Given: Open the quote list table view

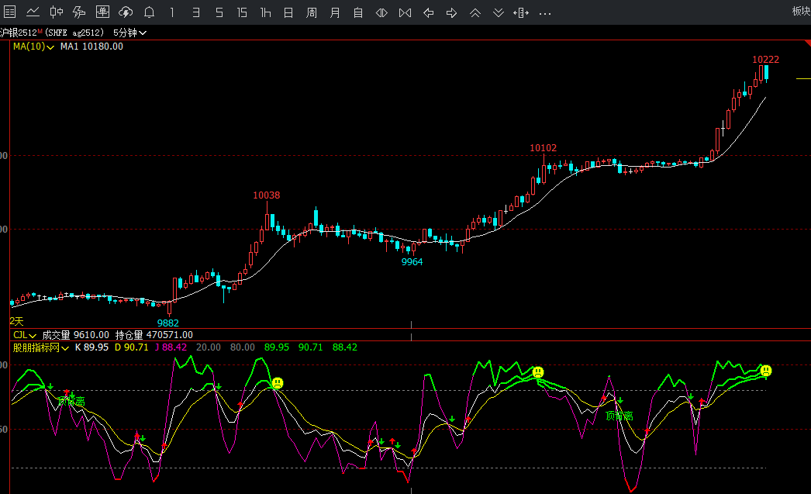Looking at the screenshot, I should tap(10, 12).
